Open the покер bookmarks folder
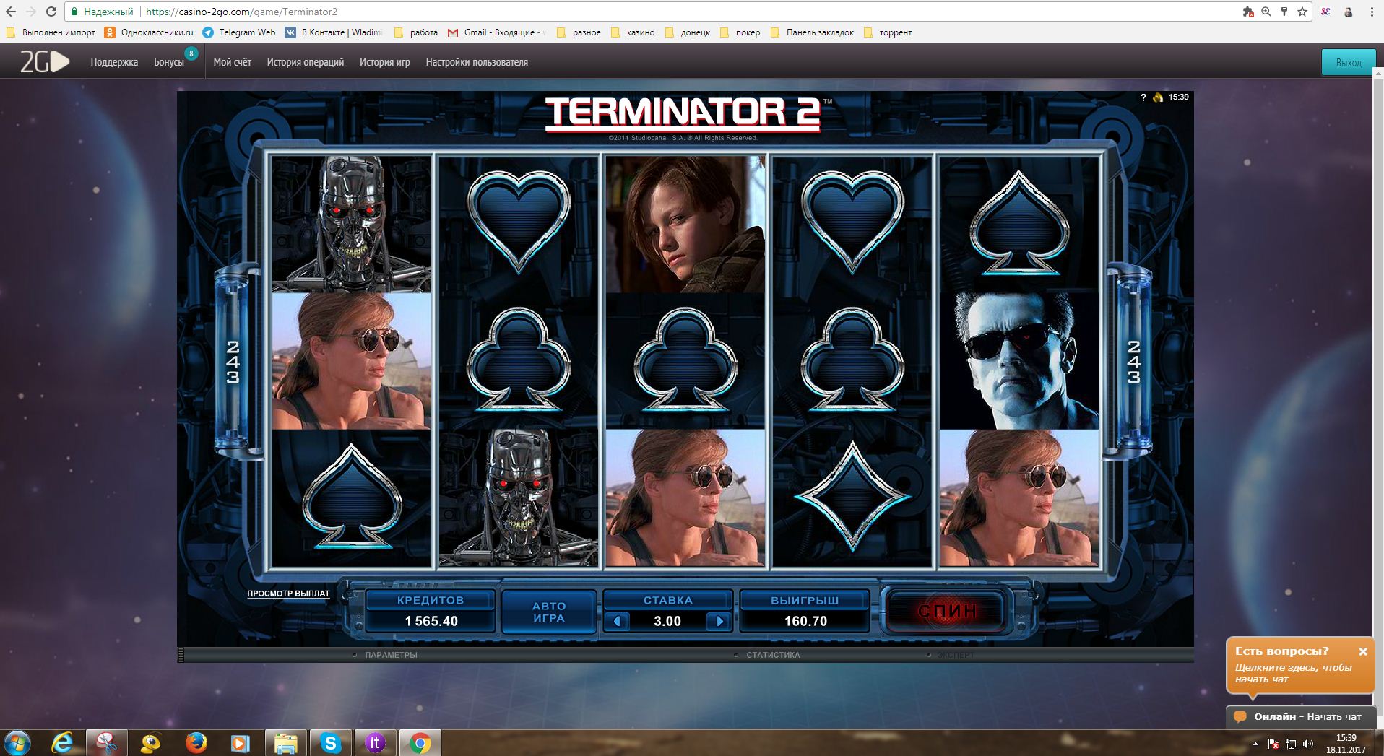1384x756 pixels. (740, 32)
